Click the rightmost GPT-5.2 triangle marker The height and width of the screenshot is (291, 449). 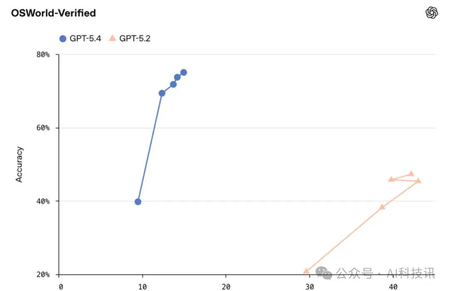(x=418, y=181)
